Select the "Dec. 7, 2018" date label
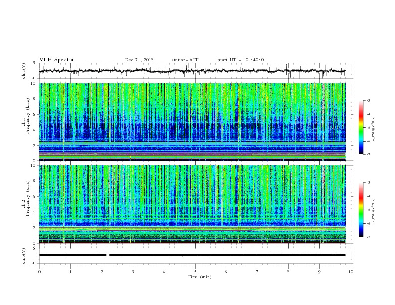Image resolution: width=395 pixels, height=305 pixels. click(x=139, y=60)
